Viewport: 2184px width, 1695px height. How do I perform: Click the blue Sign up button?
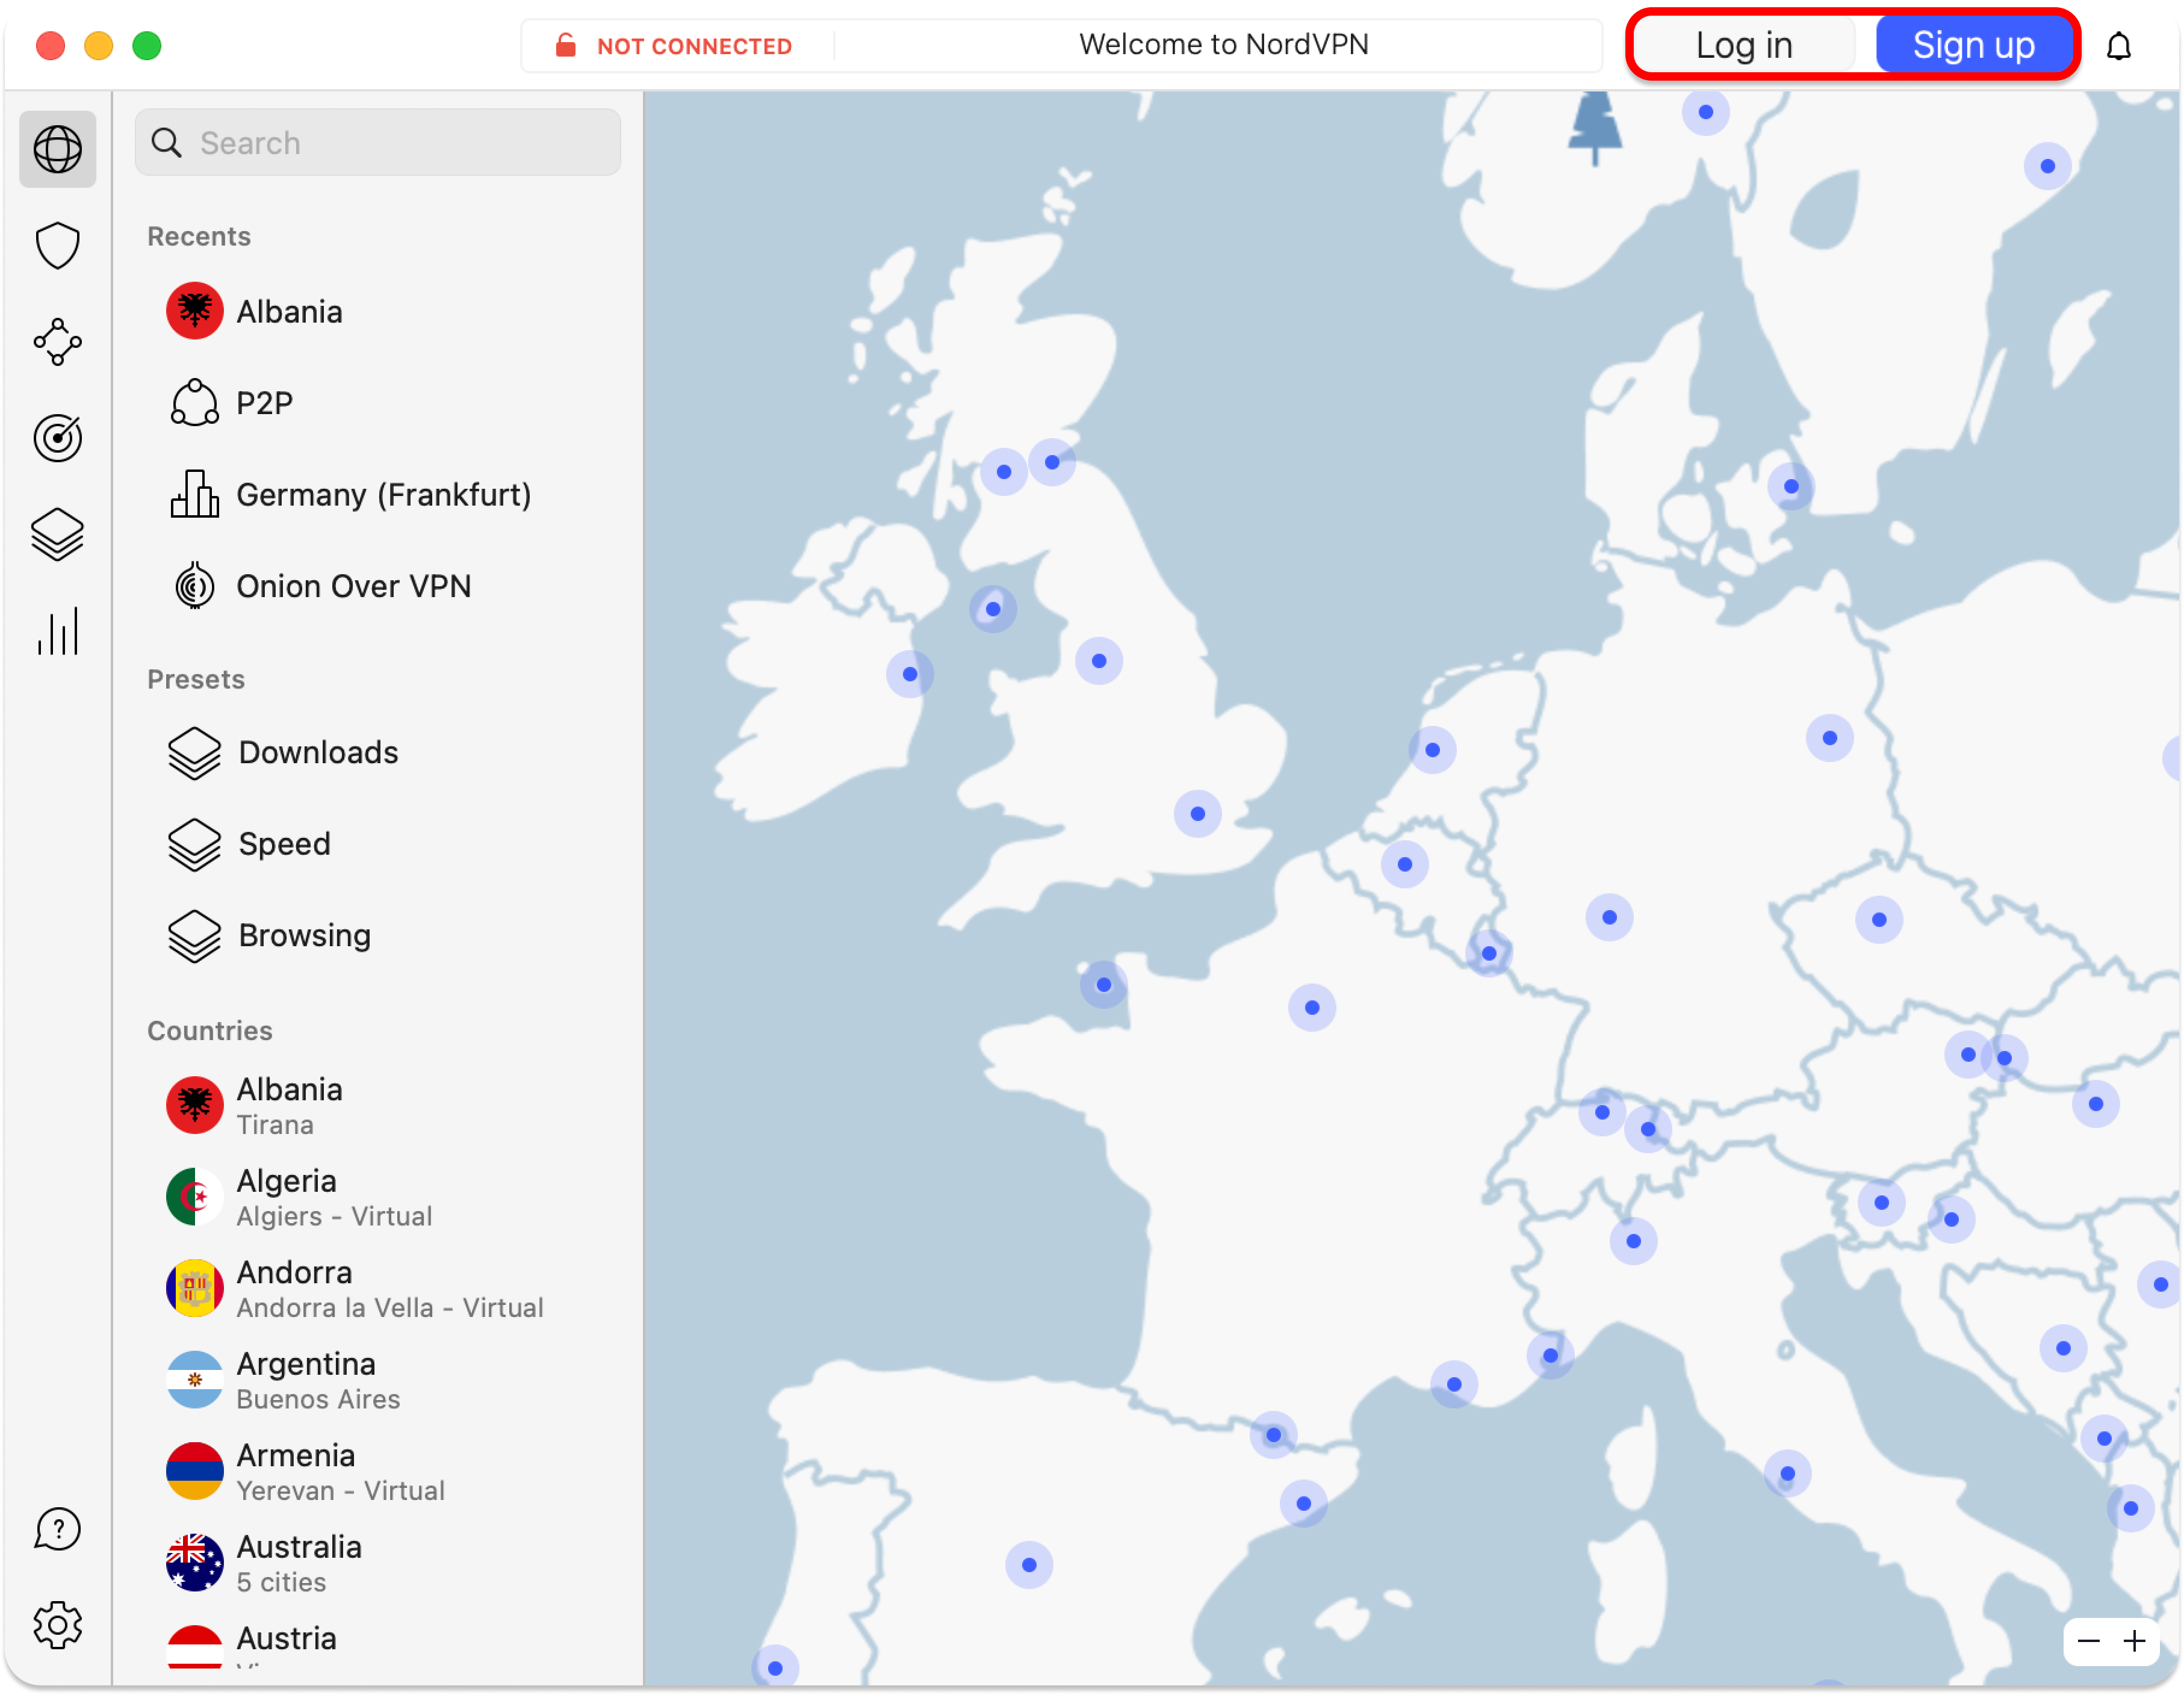pos(1973,45)
